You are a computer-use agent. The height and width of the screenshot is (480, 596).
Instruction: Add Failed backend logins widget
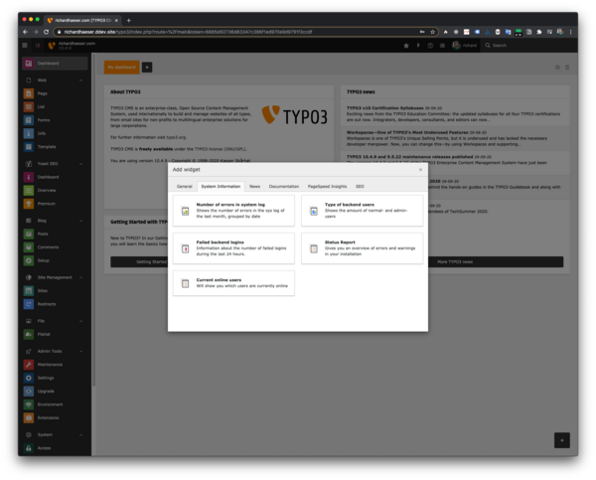[x=233, y=248]
